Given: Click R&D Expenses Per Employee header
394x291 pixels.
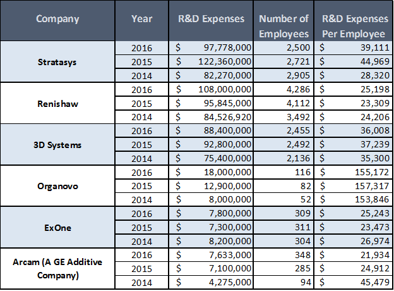Looking at the screenshot, I should (354, 21).
